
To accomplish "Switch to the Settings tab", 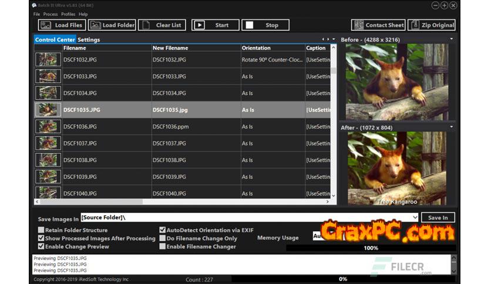I will (x=89, y=40).
